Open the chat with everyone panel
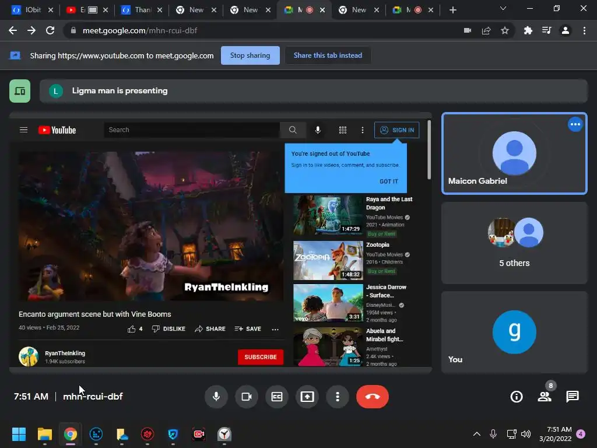This screenshot has height=448, width=597. (573, 397)
